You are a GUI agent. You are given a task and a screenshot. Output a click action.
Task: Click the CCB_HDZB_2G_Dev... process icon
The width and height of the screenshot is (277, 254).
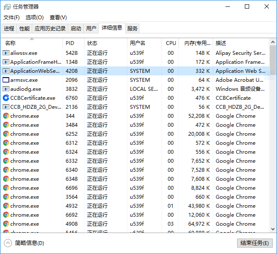click(x=6, y=107)
